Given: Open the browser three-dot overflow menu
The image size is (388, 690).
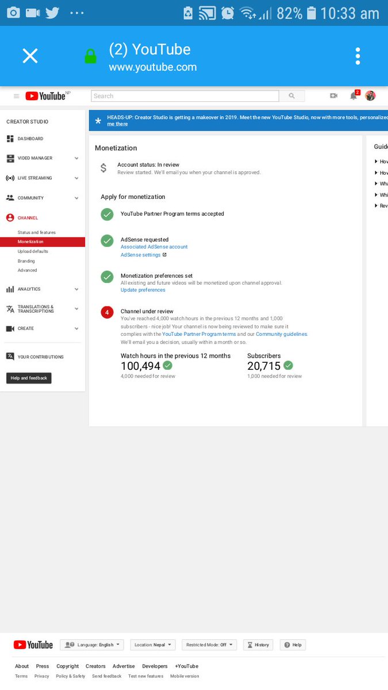Looking at the screenshot, I should click(x=358, y=56).
